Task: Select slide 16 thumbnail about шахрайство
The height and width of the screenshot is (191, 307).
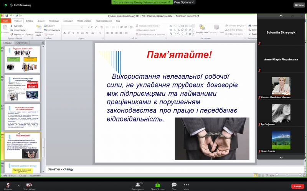Action: [x=22, y=89]
